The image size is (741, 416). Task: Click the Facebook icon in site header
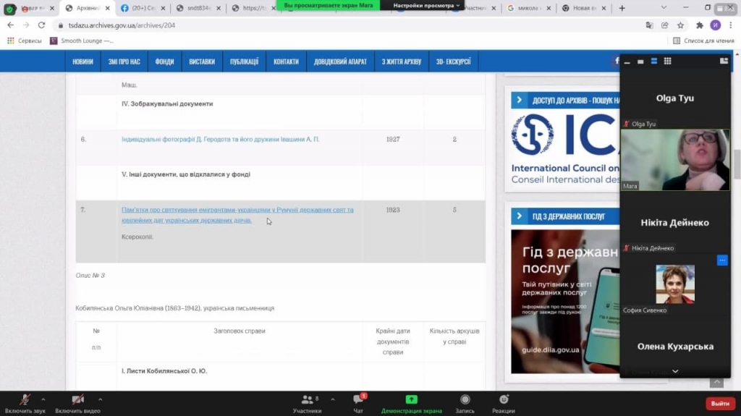[617, 61]
